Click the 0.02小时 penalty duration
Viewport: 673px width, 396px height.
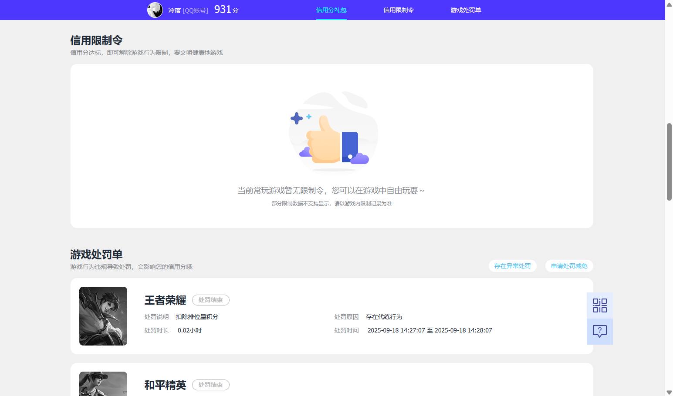click(189, 330)
